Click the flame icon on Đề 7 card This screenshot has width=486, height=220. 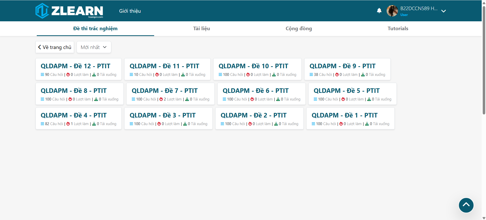tap(161, 99)
